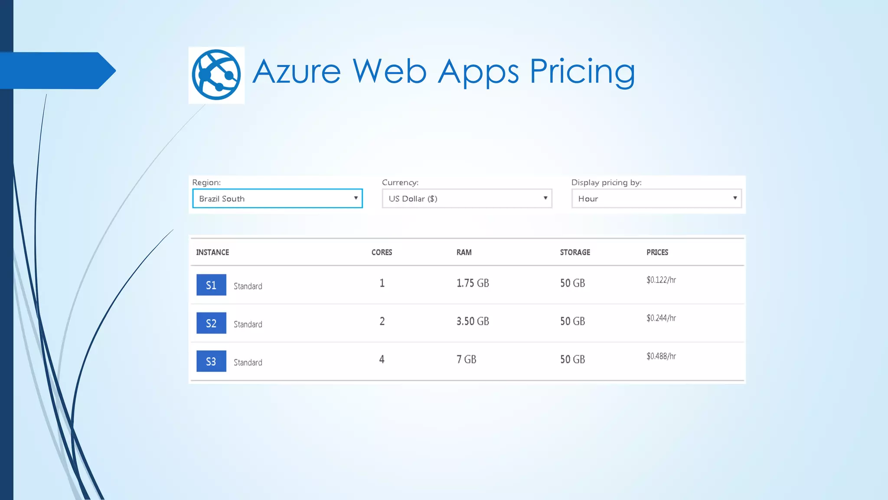Click the $0.244/hr price
The height and width of the screenshot is (500, 888).
pyautogui.click(x=661, y=318)
